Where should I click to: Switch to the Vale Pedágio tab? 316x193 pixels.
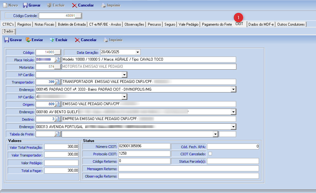pyautogui.click(x=188, y=24)
